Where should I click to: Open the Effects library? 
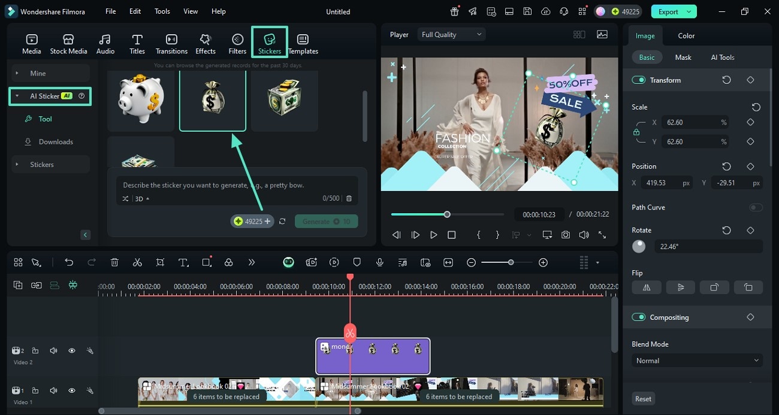pos(205,42)
